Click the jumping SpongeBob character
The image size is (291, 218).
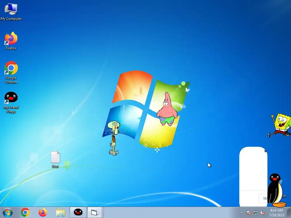click(280, 125)
